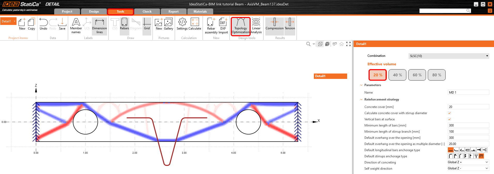Select the DXF Import icon
Screen dimensions: 494x174
click(x=223, y=26)
